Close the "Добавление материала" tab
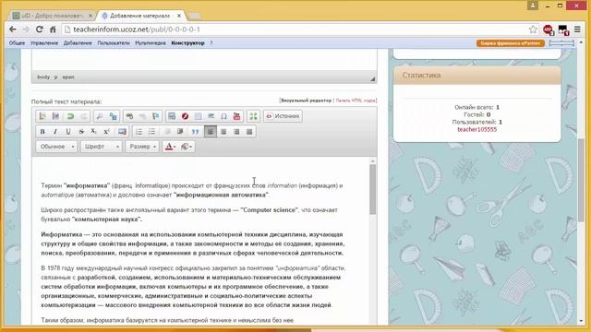 tap(179, 16)
